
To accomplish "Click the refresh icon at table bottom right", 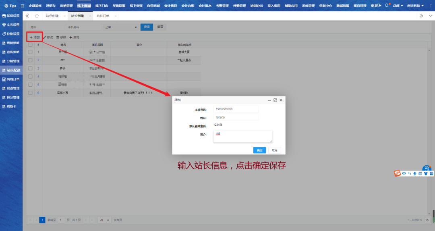I will (x=427, y=220).
